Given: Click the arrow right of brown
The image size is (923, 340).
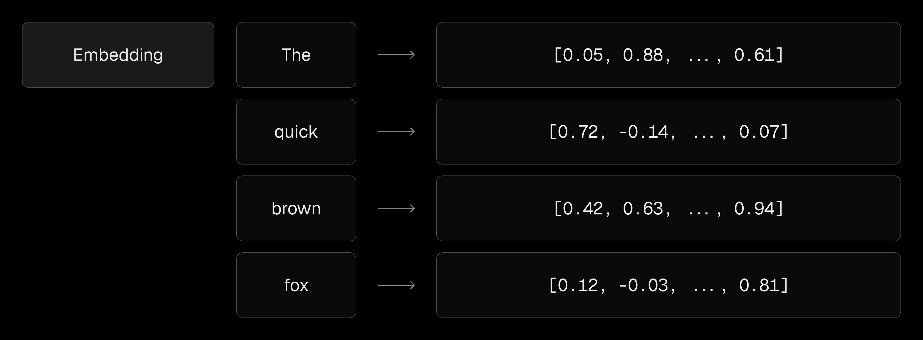Looking at the screenshot, I should point(396,208).
